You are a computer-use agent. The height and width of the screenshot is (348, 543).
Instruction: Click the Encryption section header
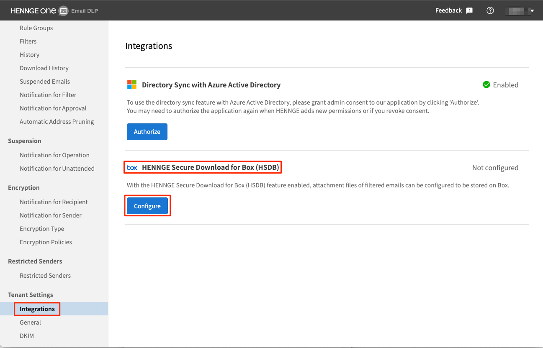point(24,188)
